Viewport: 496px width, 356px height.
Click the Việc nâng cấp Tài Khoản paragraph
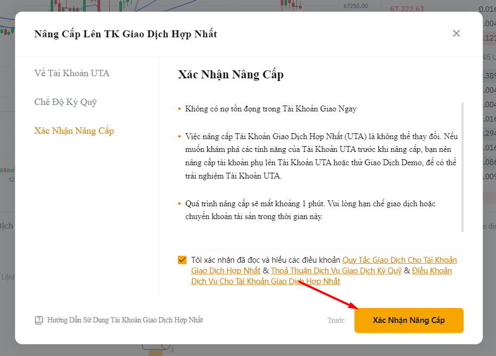pos(321,156)
